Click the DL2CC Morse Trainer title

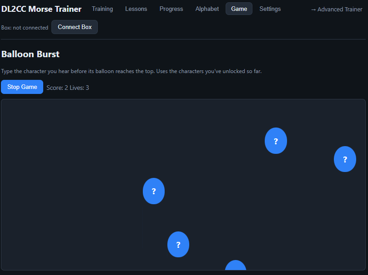coord(41,9)
